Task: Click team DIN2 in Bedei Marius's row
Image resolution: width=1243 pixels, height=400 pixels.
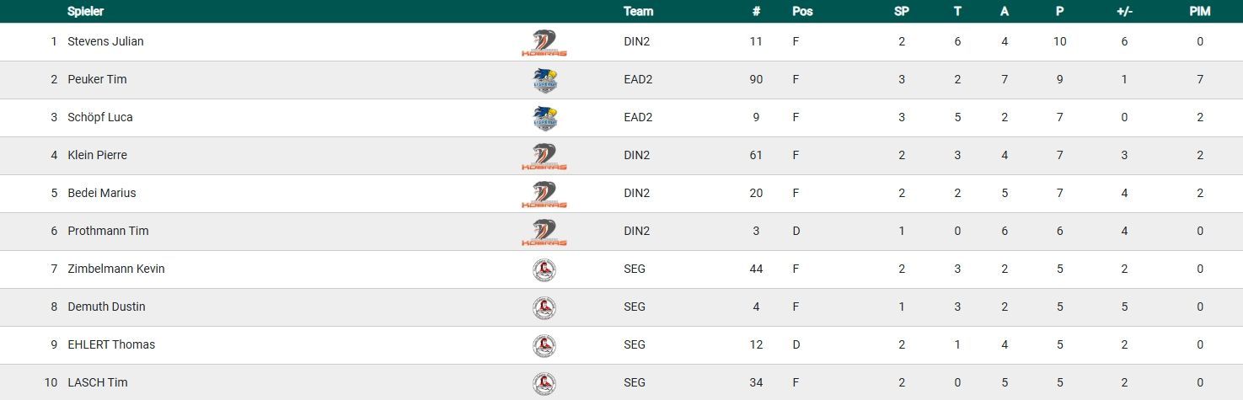Action: 636,193
